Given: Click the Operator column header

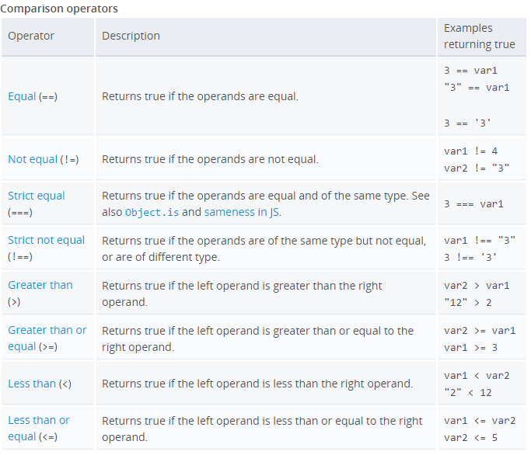Looking at the screenshot, I should click(31, 36).
